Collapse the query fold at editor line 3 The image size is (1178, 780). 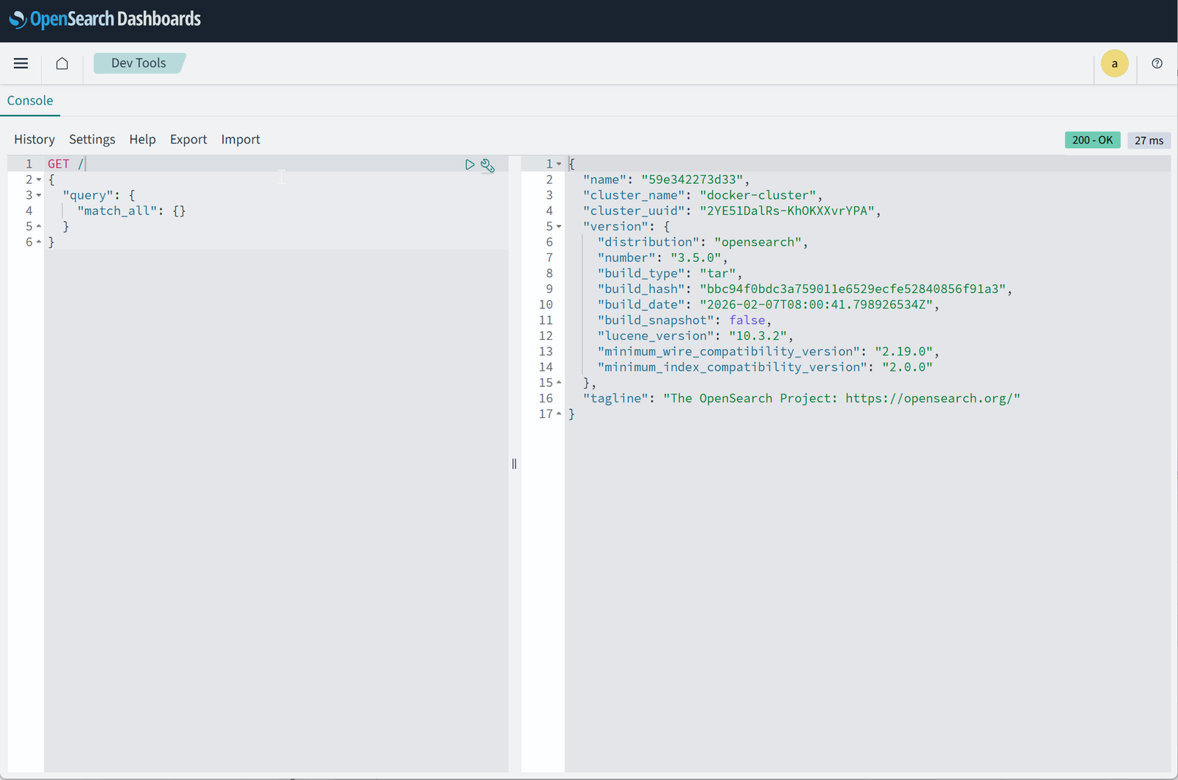[x=39, y=195]
